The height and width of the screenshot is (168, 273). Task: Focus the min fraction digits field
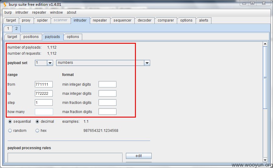click(107, 103)
